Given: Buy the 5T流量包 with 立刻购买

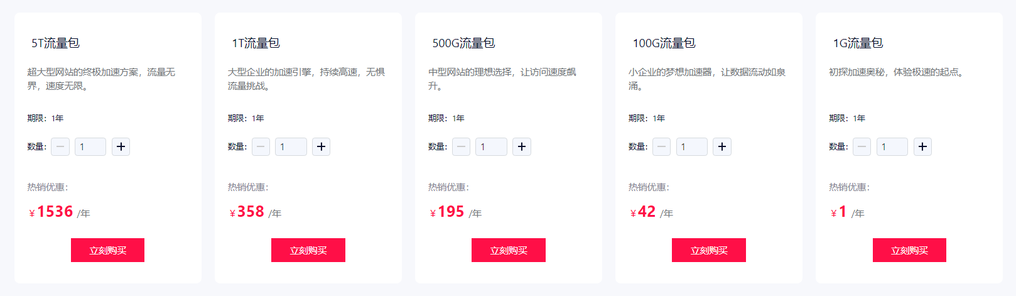Looking at the screenshot, I should pyautogui.click(x=107, y=250).
